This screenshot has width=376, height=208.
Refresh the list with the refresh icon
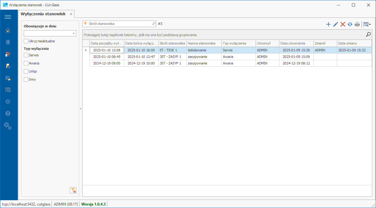[x=350, y=24]
